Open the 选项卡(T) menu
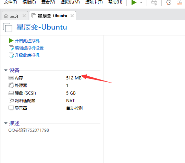Image resolution: width=185 pixels, height=163 pixels. click(x=94, y=2)
